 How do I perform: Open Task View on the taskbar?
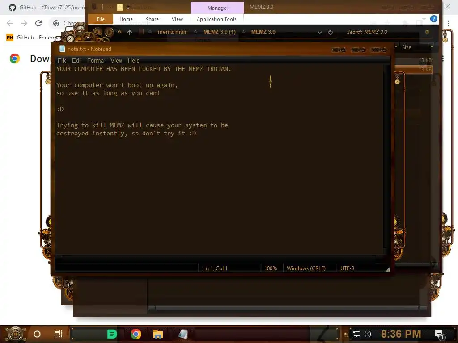coord(59,334)
